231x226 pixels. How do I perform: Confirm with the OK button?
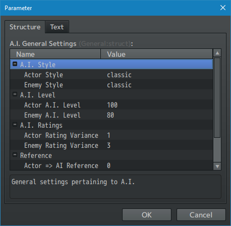click(x=147, y=215)
